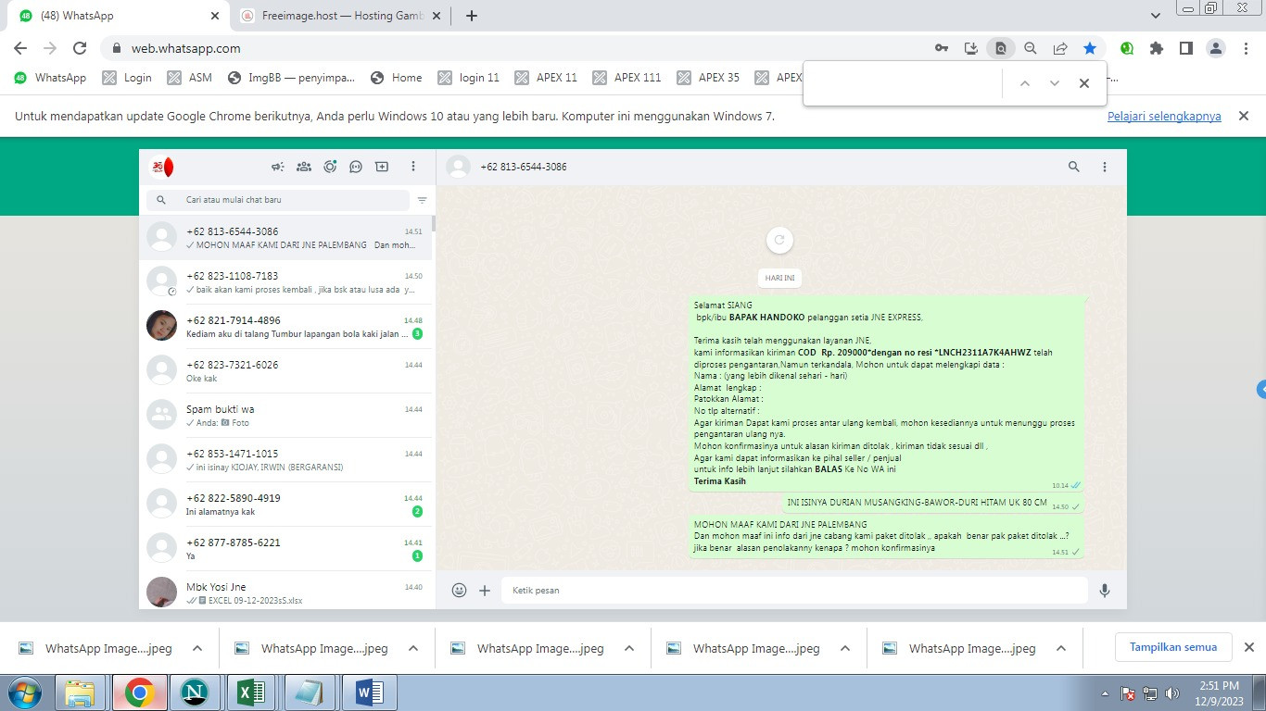Switch to Freeimage.host browser tab

[x=338, y=16]
